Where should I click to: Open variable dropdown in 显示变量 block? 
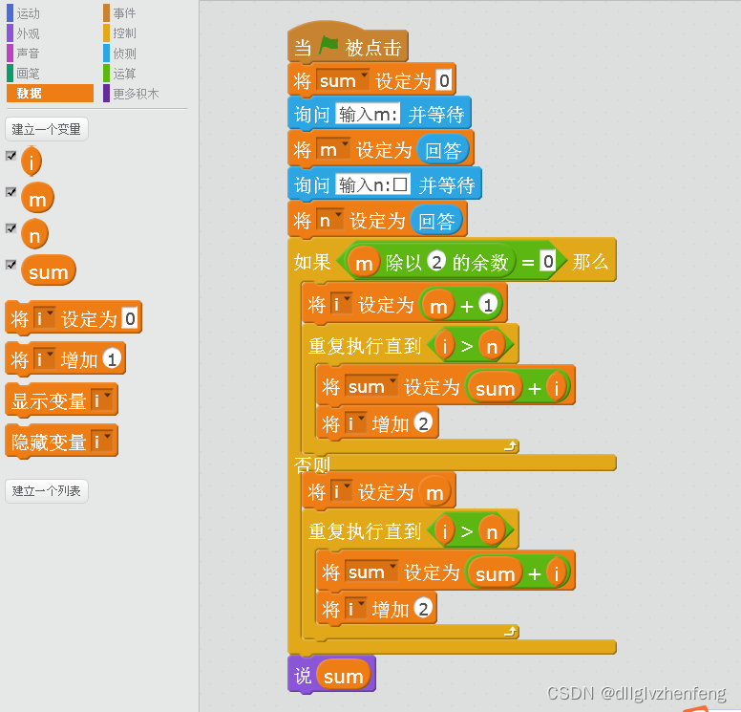tap(101, 400)
